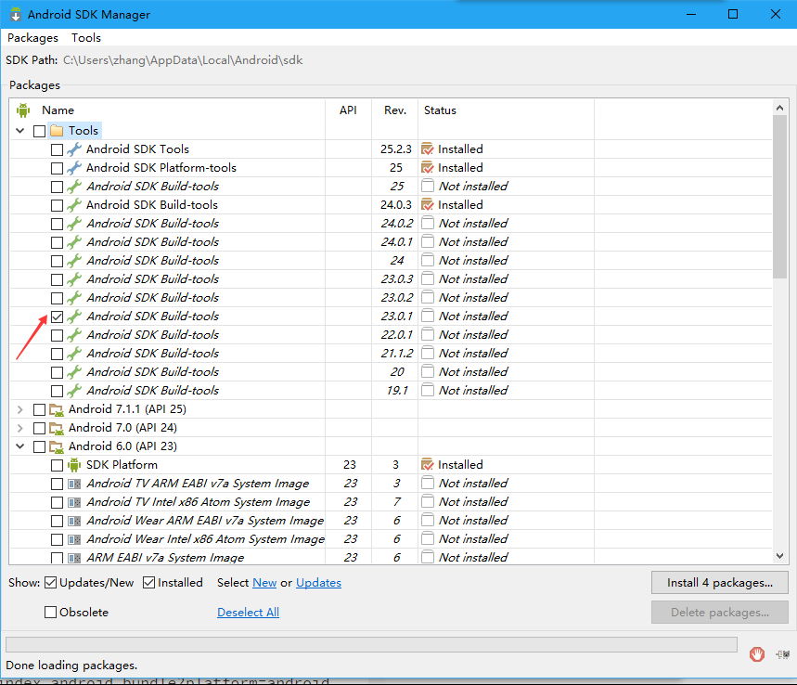This screenshot has height=685, width=797.
Task: Click the SDK Path value text
Action: [x=183, y=60]
